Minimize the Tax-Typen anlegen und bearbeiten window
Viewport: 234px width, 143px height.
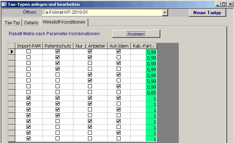pos(218,4)
